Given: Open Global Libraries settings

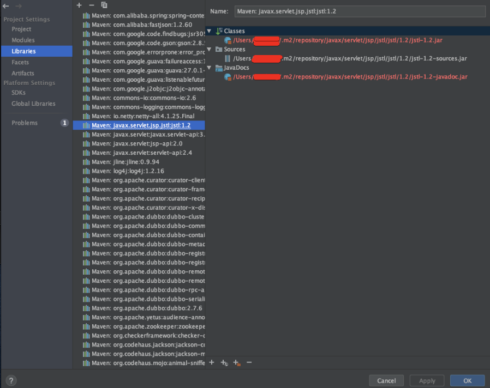Looking at the screenshot, I should pyautogui.click(x=33, y=104).
